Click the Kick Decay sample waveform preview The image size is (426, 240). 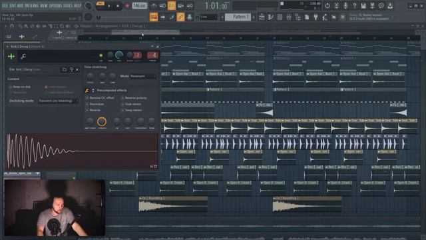[82, 151]
